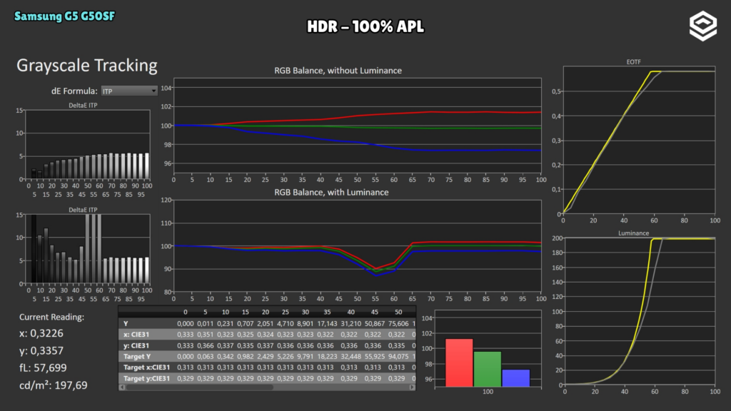The image size is (731, 411).
Task: Click the Current Reading label
Action: (x=51, y=317)
